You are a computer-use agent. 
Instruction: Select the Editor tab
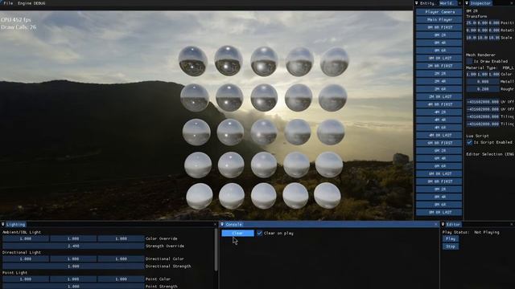[453, 225]
